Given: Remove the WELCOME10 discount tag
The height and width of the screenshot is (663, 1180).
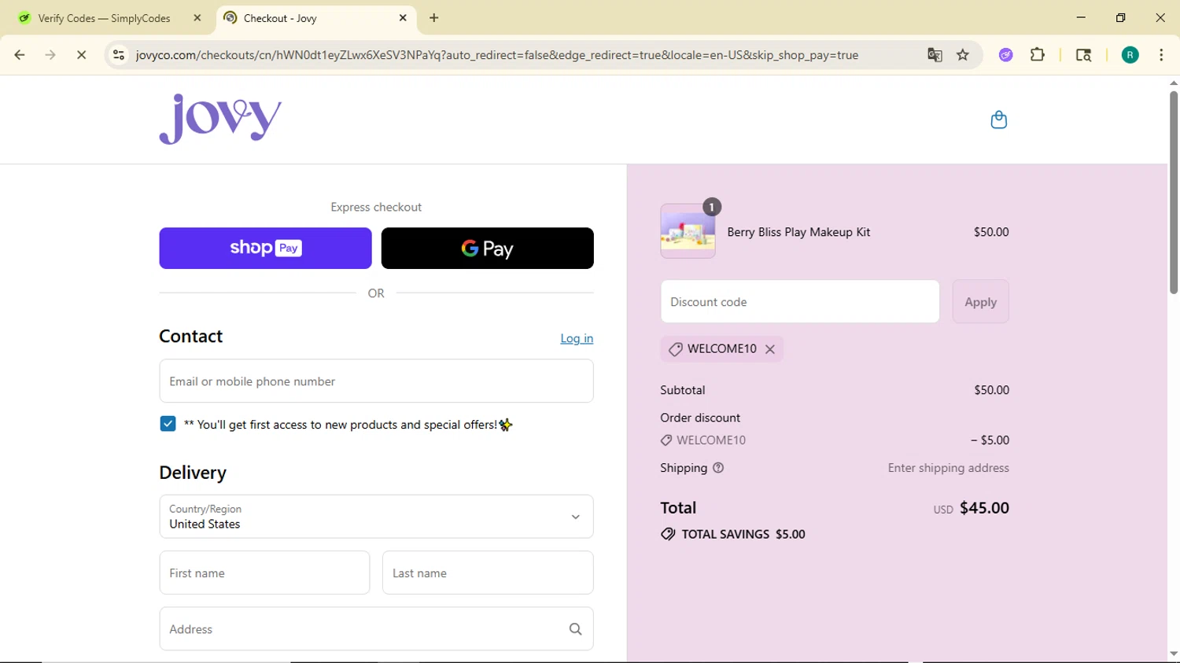Looking at the screenshot, I should coord(770,349).
